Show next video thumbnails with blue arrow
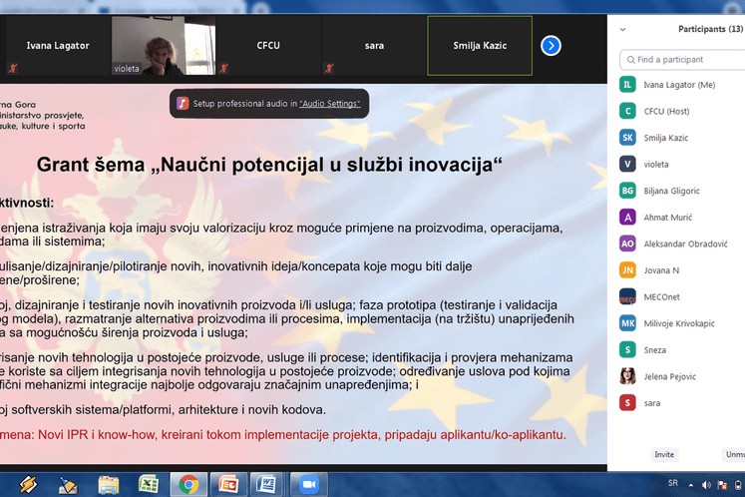Image resolution: width=745 pixels, height=497 pixels. (x=551, y=46)
